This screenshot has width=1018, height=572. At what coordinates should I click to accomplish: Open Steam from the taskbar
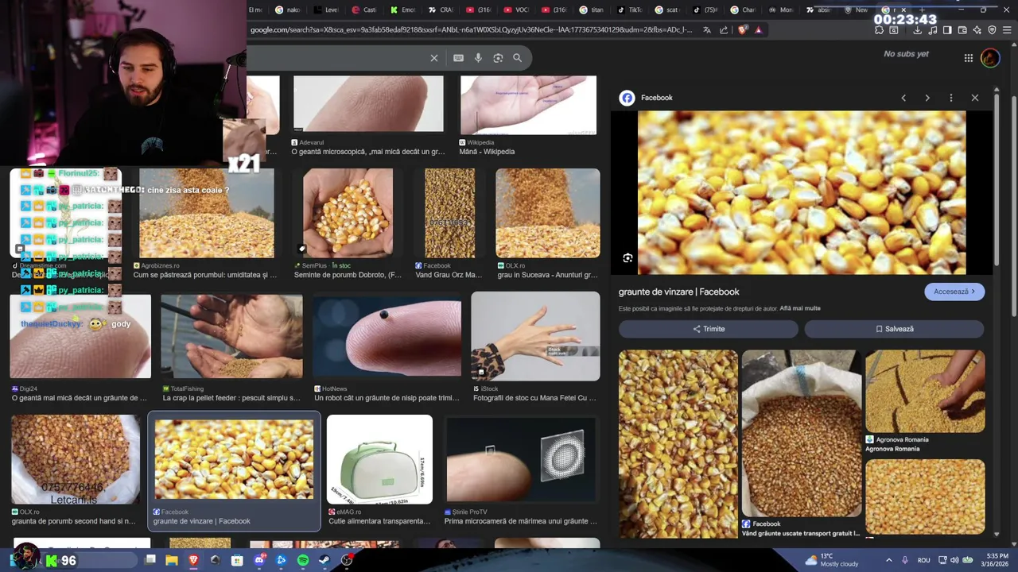coord(324,560)
